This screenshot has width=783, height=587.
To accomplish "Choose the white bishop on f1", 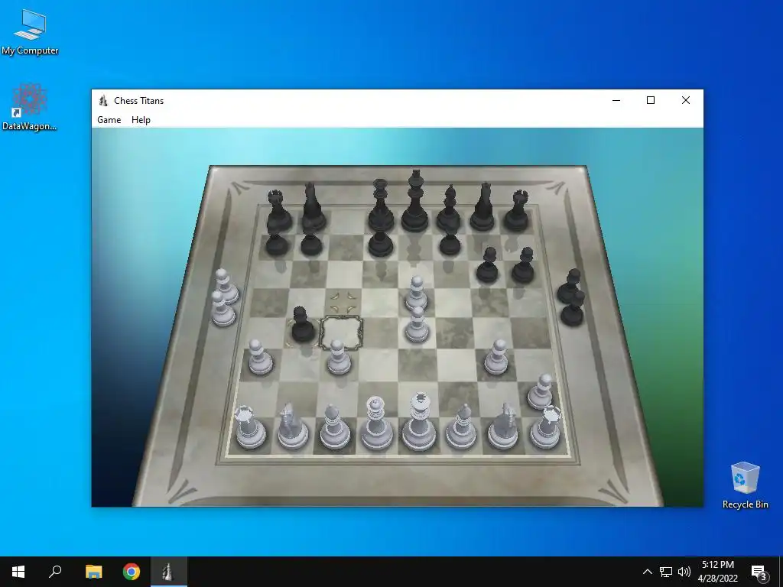I will pos(460,426).
